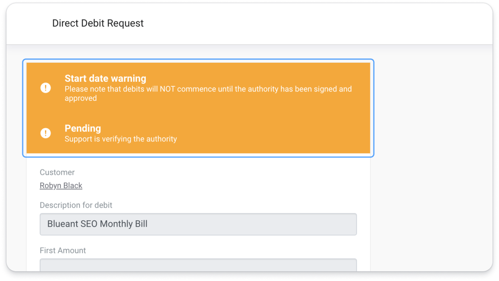The image size is (499, 281).
Task: Click 'Support is verifying the authority' message
Action: coord(121,139)
